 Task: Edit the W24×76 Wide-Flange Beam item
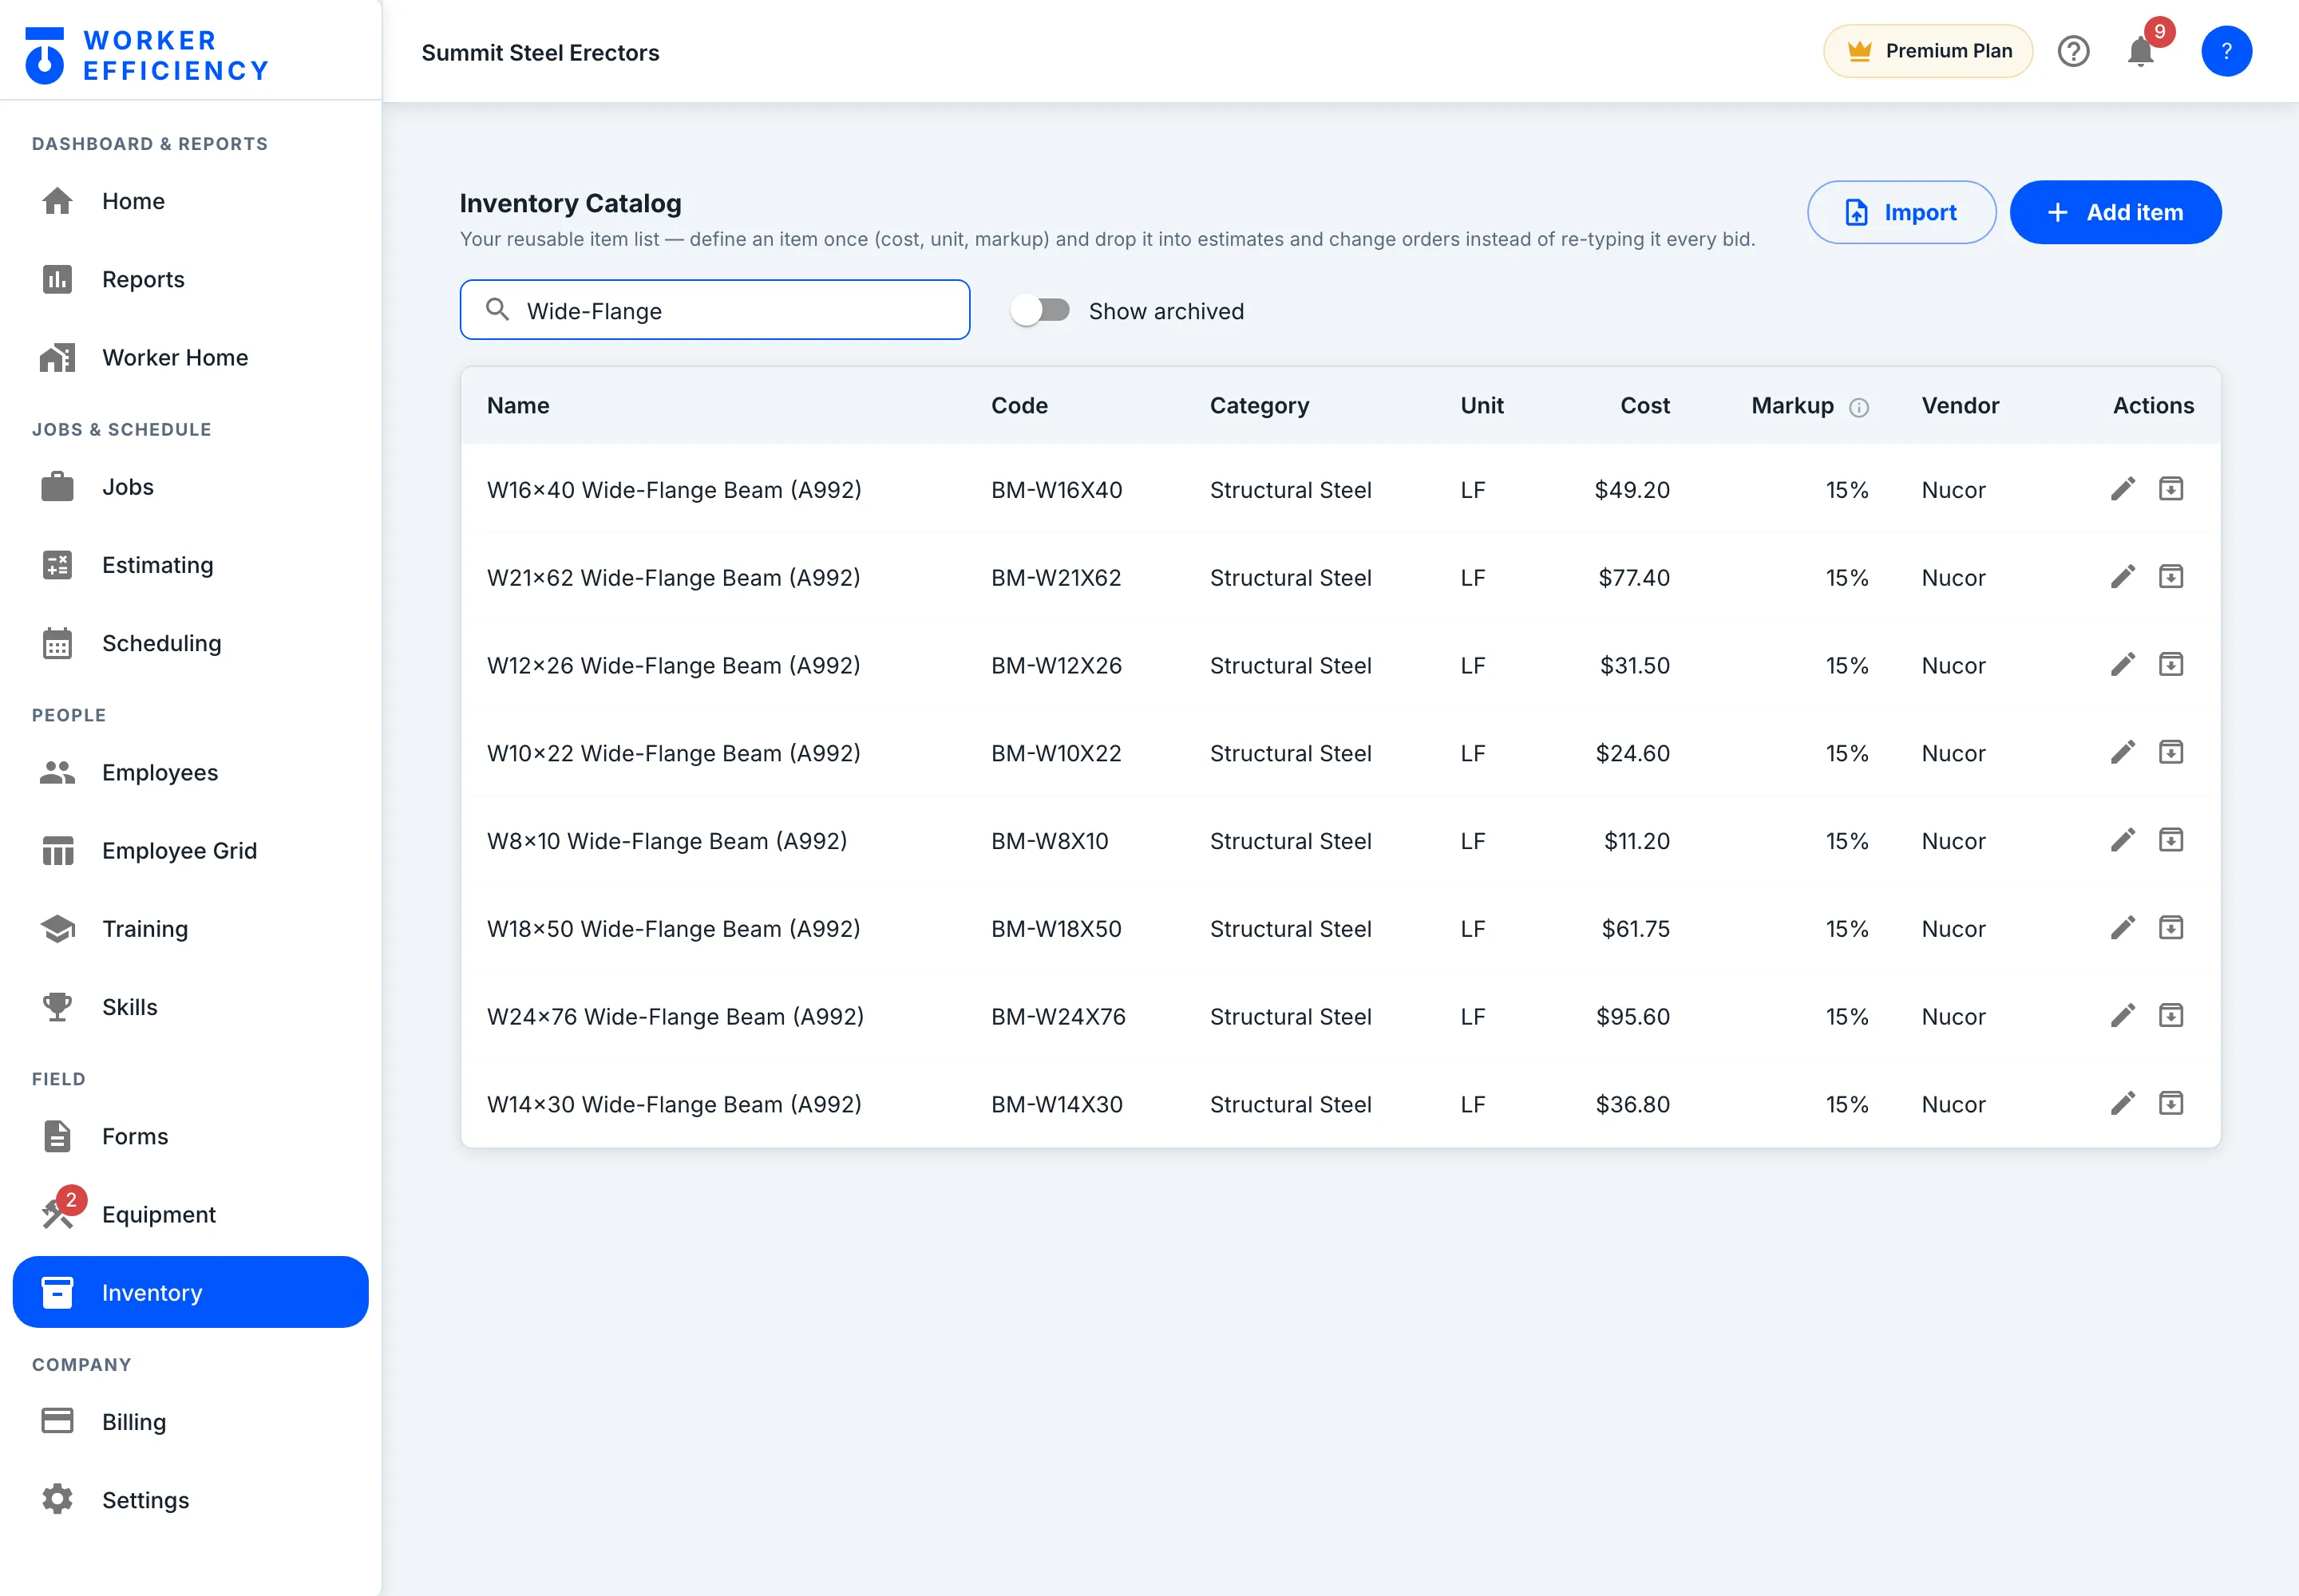2123,1016
